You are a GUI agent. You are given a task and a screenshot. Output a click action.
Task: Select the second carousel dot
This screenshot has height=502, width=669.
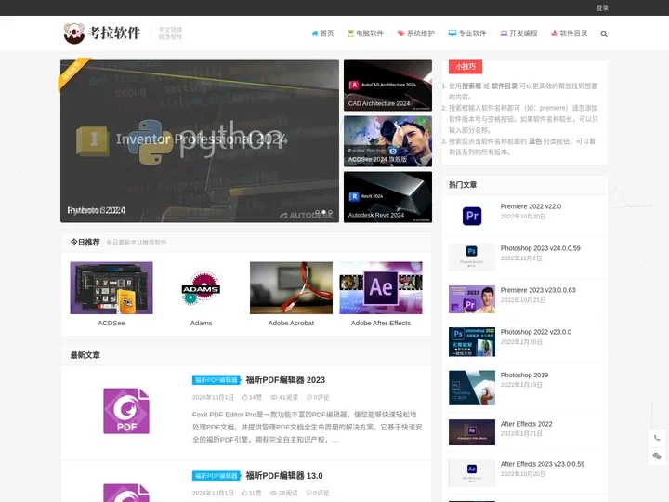click(324, 212)
